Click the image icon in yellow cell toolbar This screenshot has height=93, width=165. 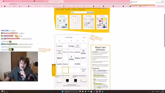tap(53, 65)
